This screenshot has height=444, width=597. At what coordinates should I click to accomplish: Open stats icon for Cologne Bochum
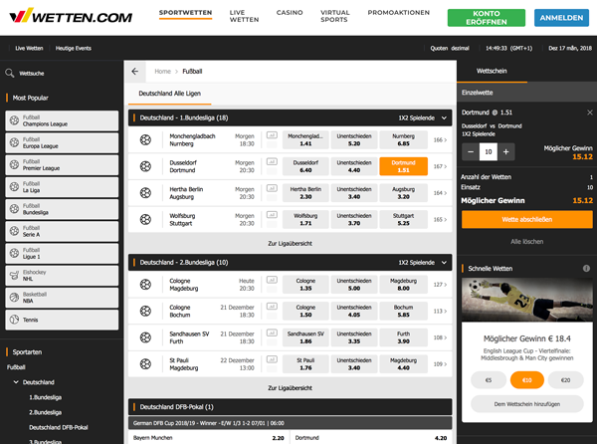272,307
